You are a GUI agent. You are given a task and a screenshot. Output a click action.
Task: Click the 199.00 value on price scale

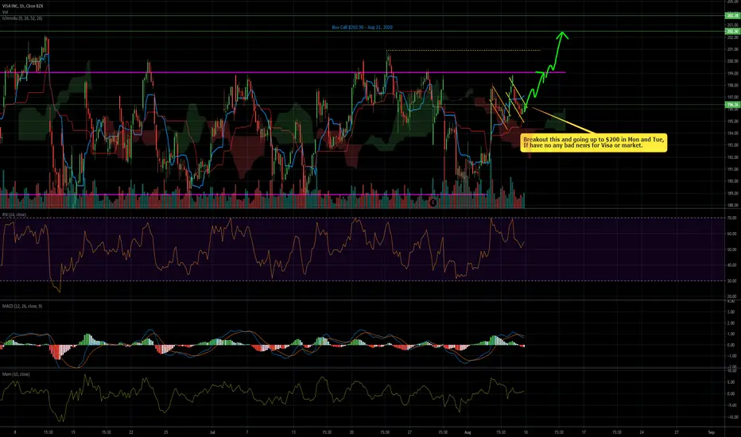coord(732,73)
